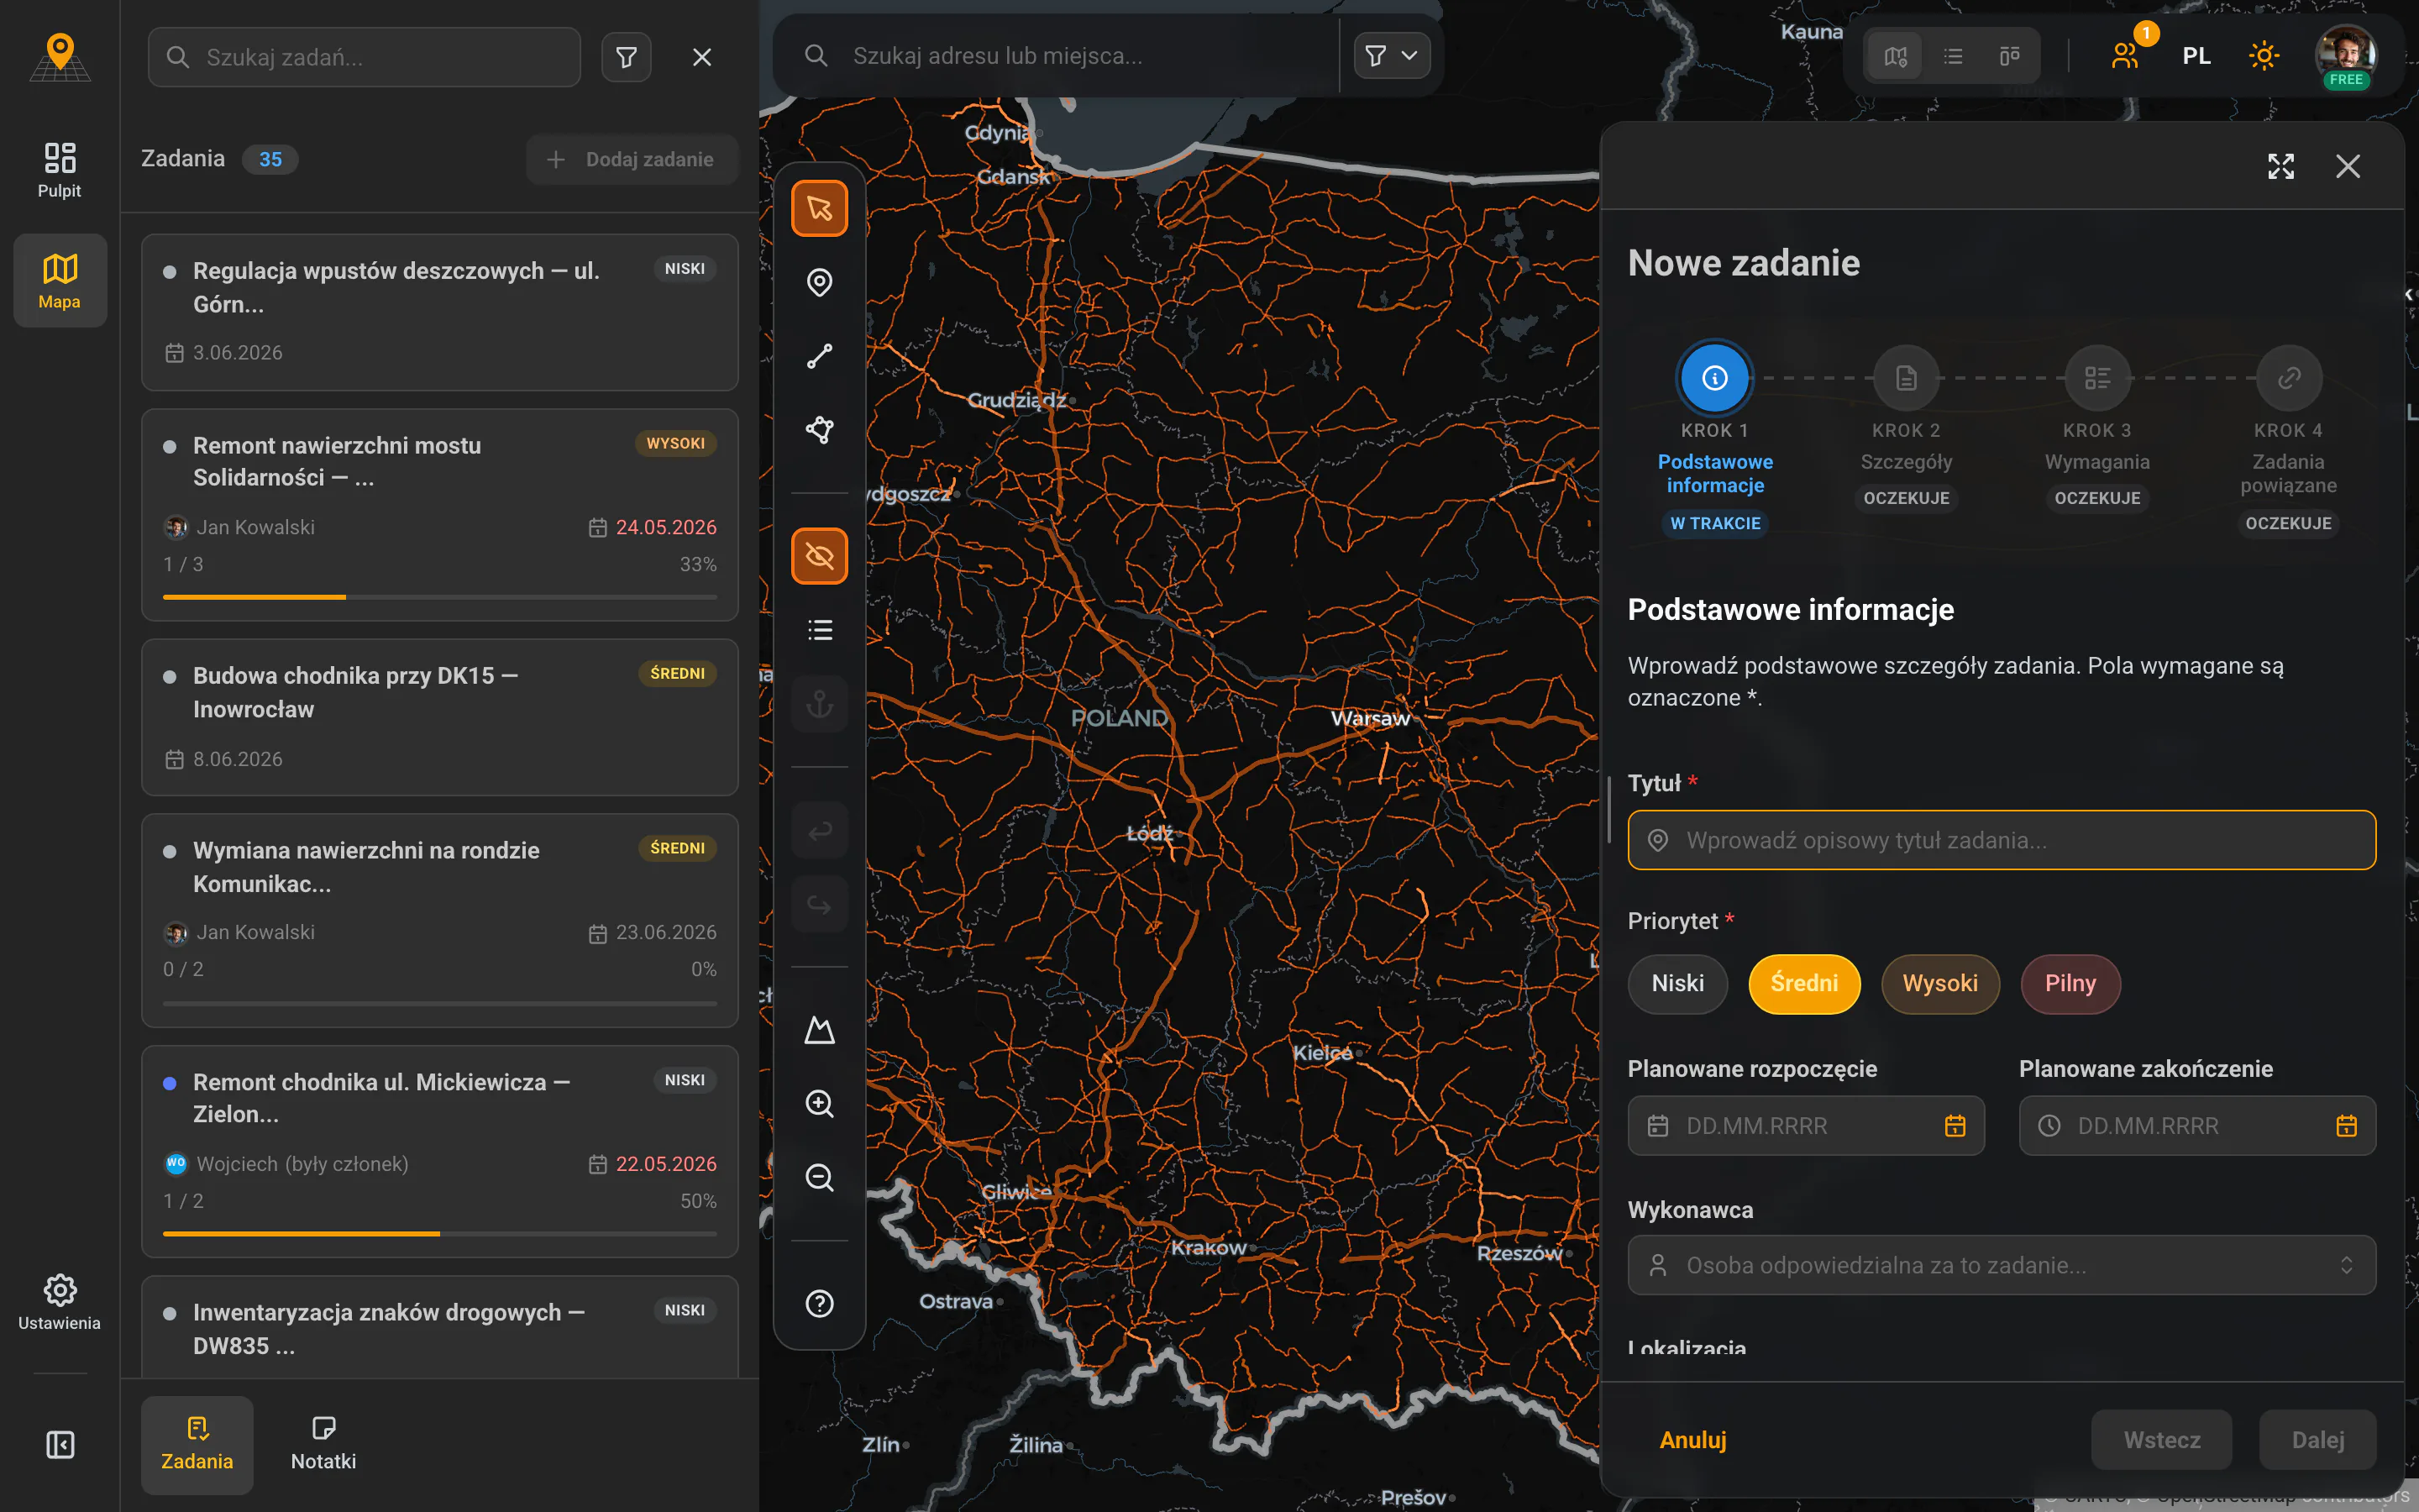Focus the Tytuł input field
The height and width of the screenshot is (1512, 2419).
(x=2002, y=840)
